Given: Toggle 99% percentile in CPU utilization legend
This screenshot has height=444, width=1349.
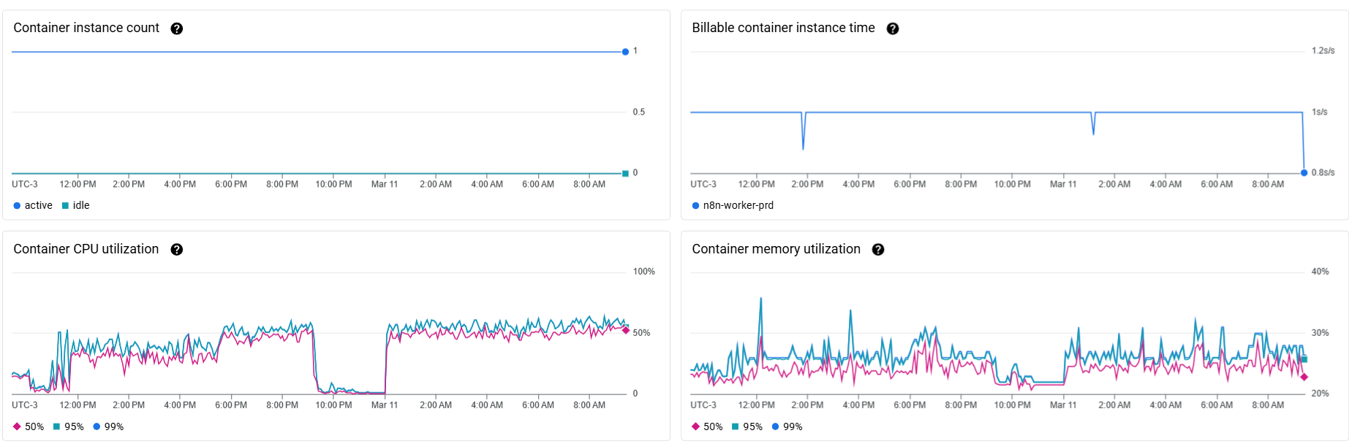Looking at the screenshot, I should (x=108, y=427).
